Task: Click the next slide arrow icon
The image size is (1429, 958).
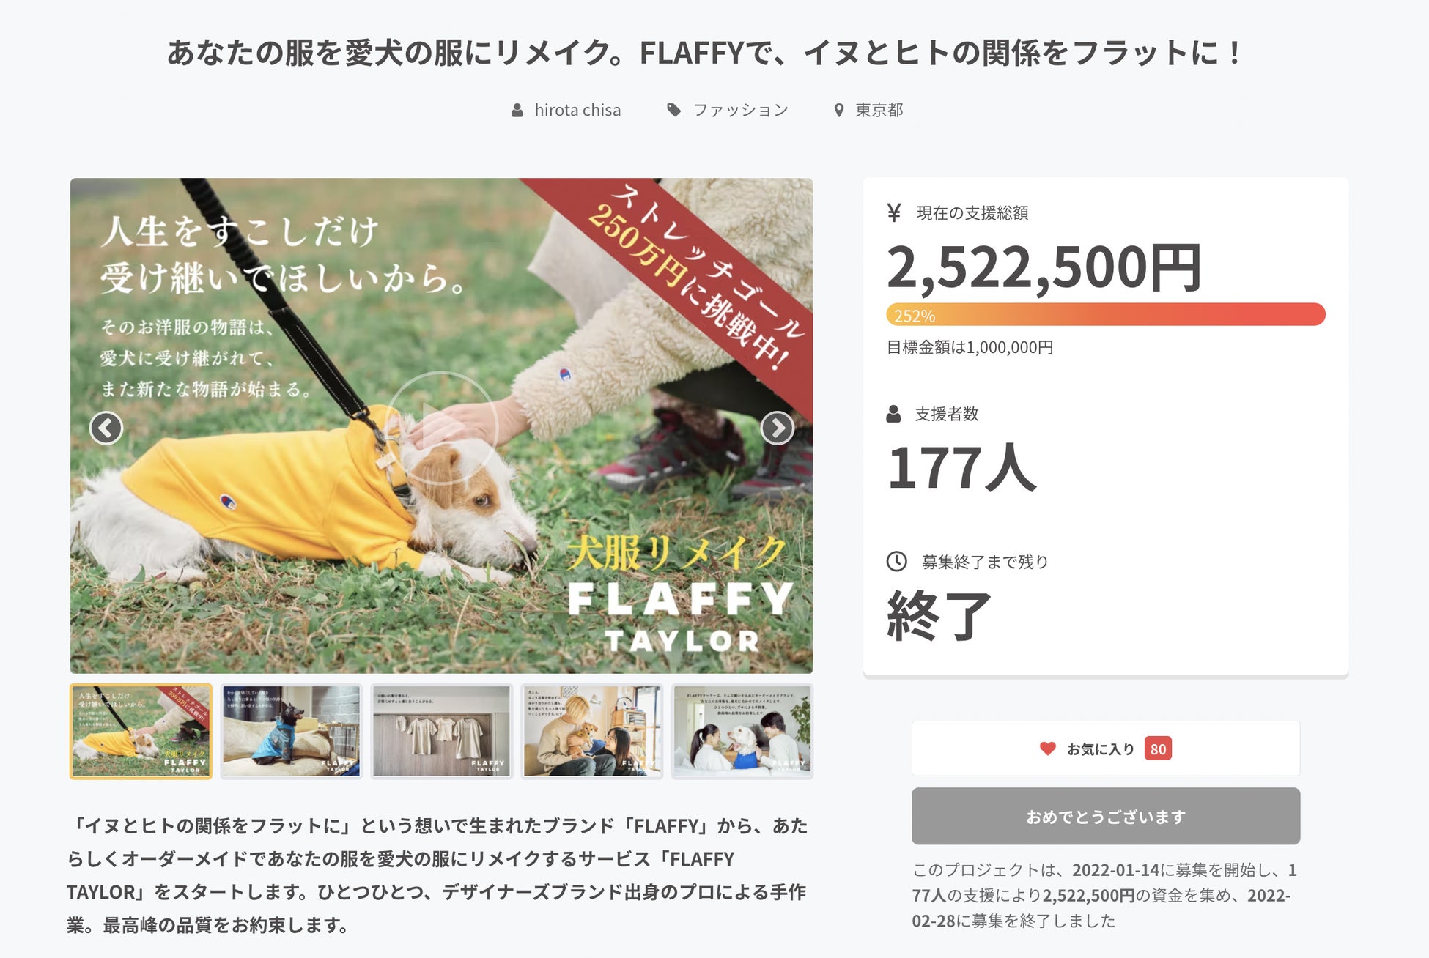Action: (777, 428)
